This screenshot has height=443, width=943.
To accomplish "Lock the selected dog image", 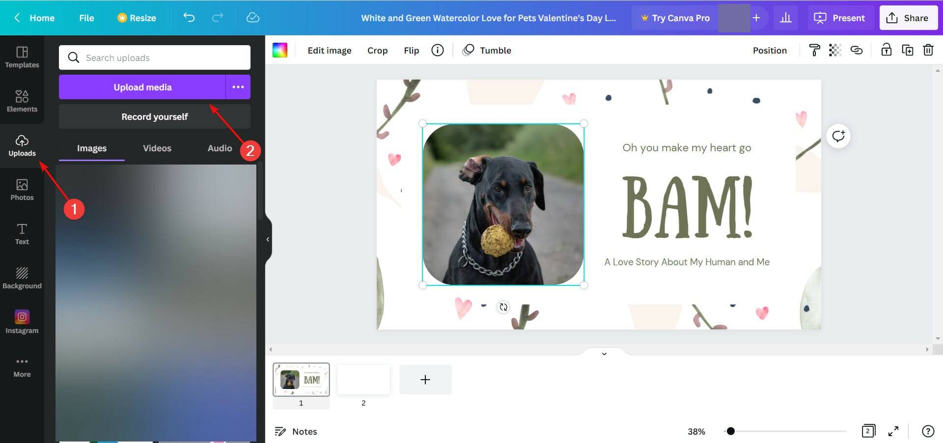I will [x=886, y=50].
